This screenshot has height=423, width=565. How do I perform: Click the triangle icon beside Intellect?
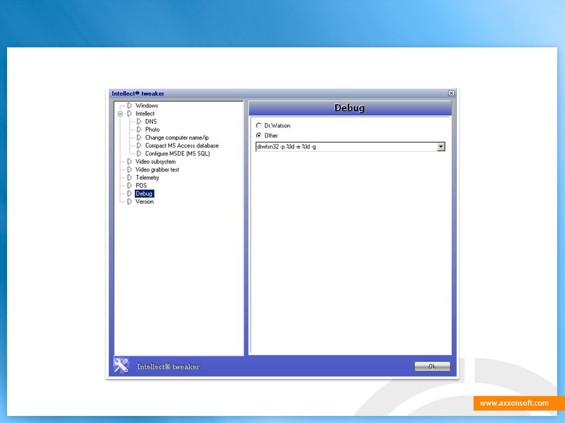tap(129, 113)
